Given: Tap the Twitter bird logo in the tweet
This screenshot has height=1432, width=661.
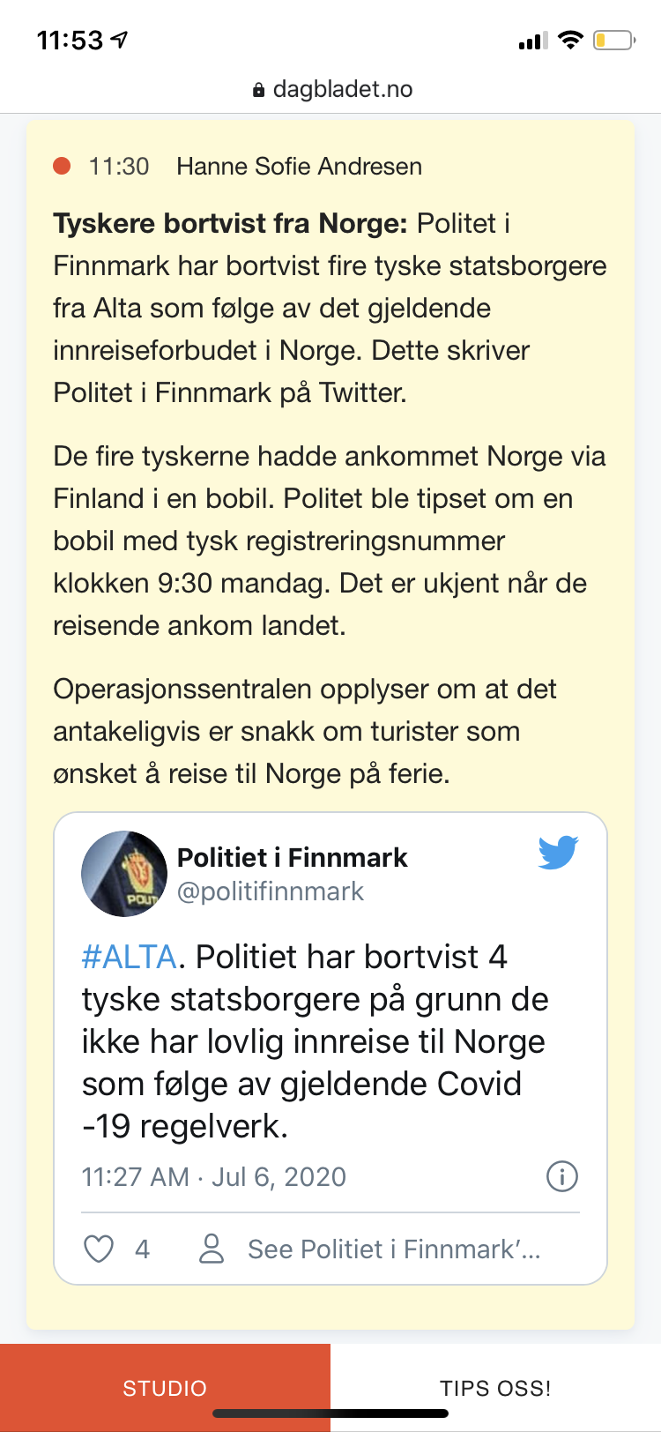Looking at the screenshot, I should click(558, 853).
